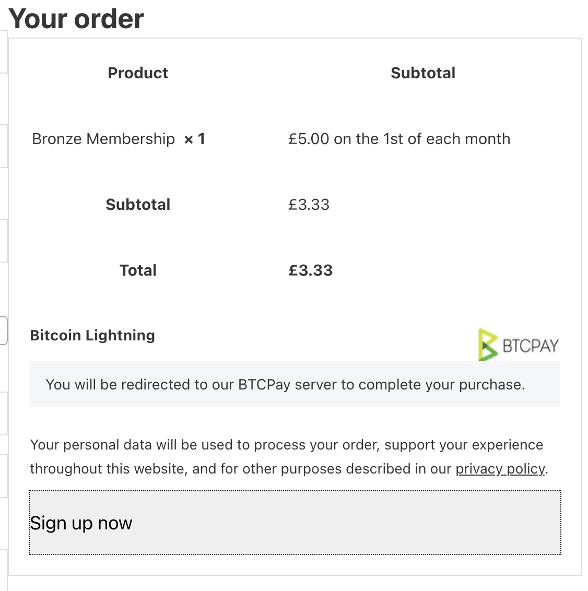Click the BTCPAY wordmark text

pos(531,346)
